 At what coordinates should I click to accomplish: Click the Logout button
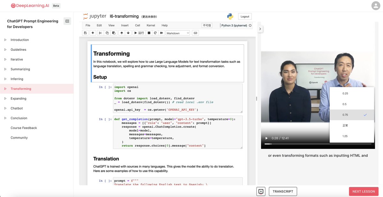point(245,17)
